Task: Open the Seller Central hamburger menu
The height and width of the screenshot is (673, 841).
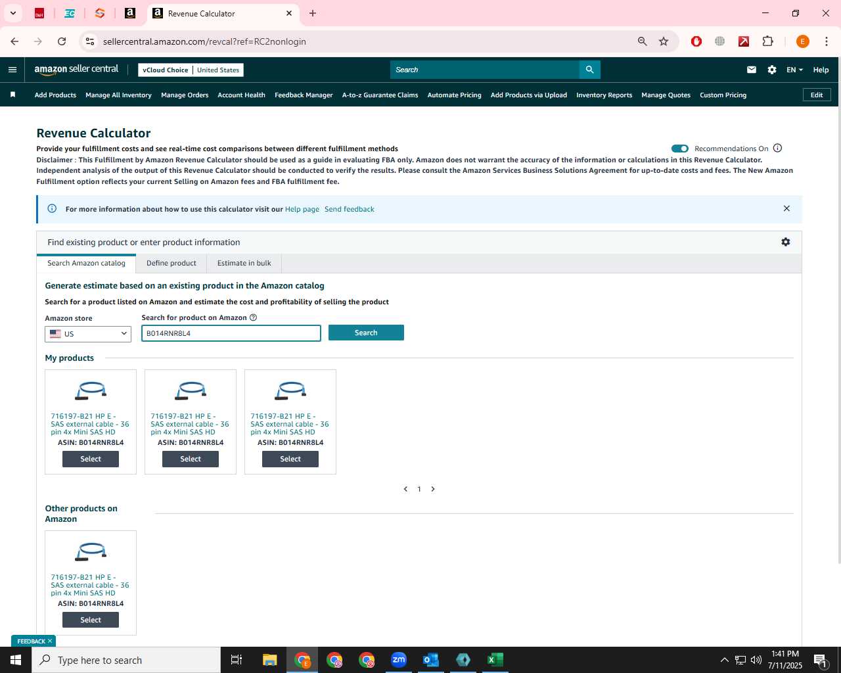Action: (12, 70)
